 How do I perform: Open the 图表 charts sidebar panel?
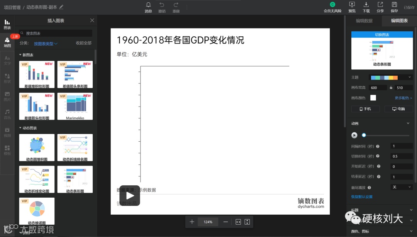(7, 24)
